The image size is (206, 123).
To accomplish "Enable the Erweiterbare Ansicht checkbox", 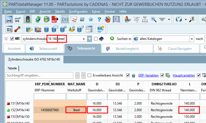I will click(89, 75).
